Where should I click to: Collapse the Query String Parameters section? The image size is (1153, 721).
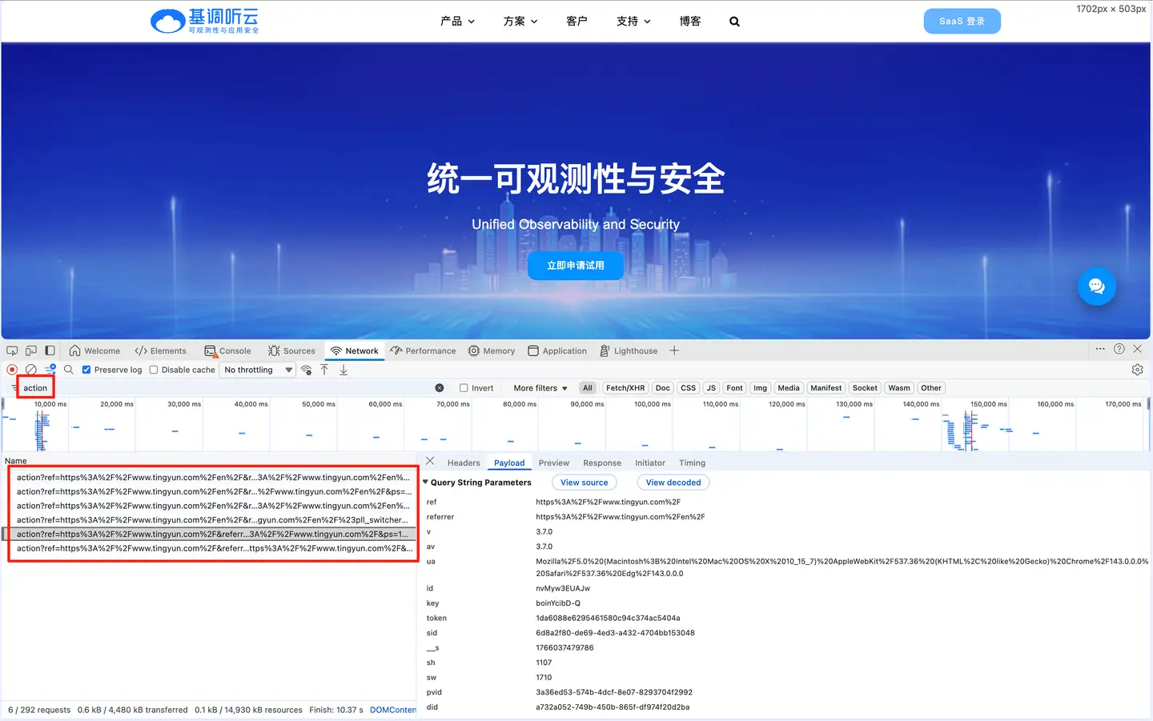point(426,483)
